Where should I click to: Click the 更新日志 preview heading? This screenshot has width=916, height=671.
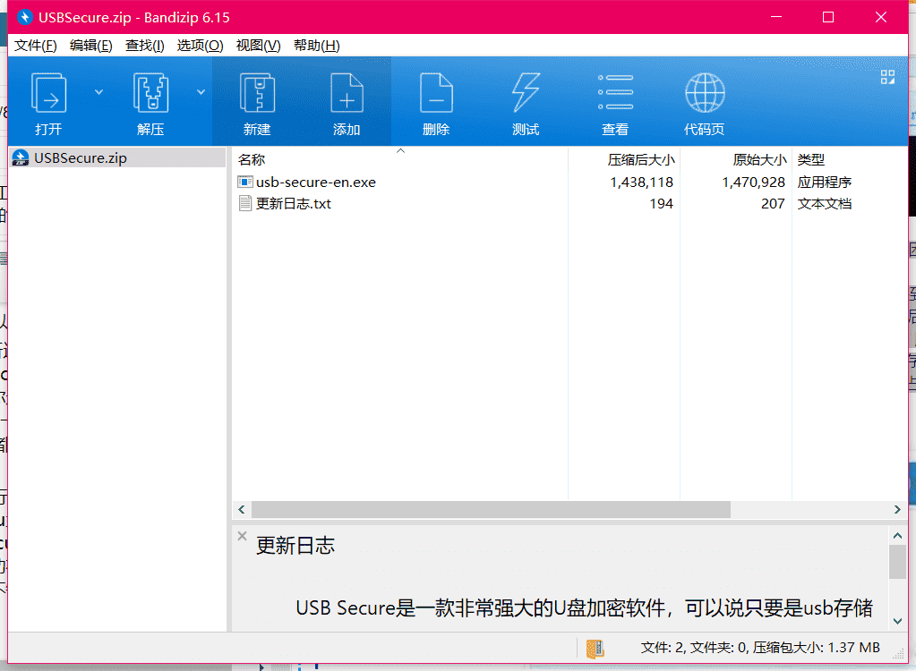295,546
